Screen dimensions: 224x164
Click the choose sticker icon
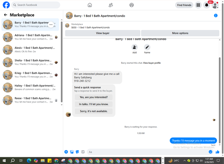78,152
